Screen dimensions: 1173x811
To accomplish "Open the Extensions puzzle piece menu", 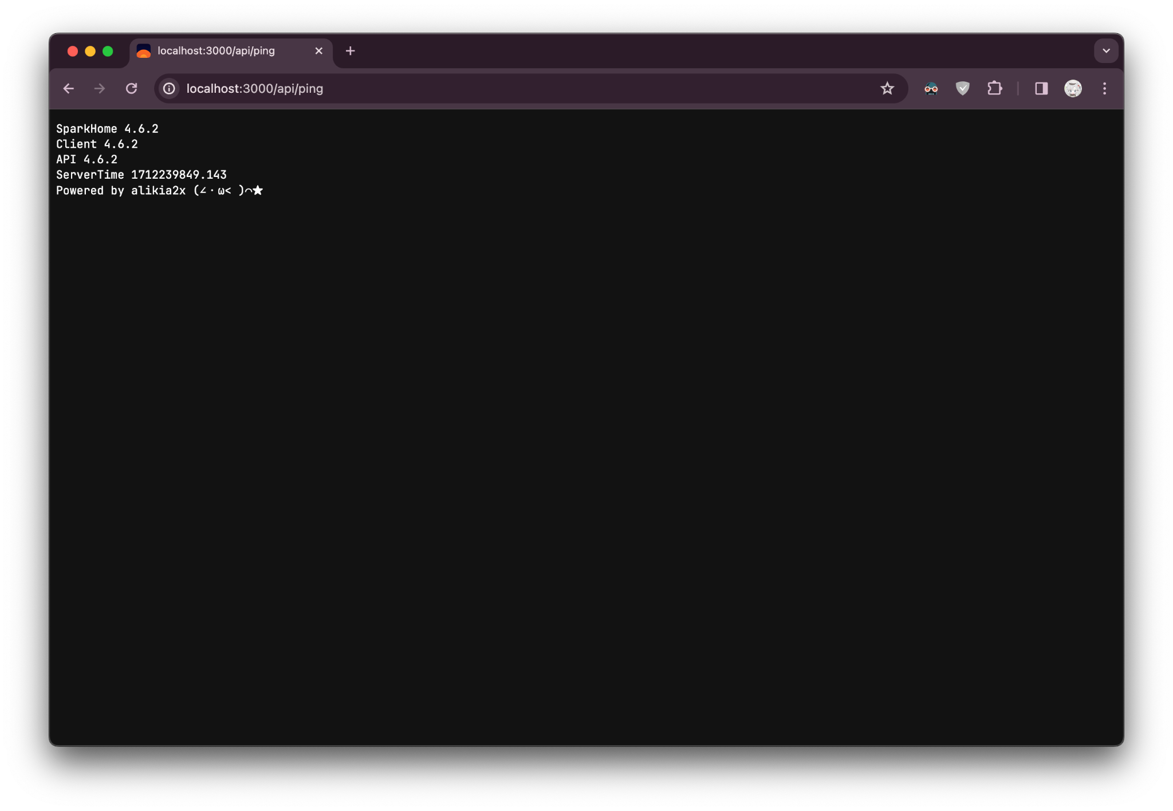I will 995,89.
